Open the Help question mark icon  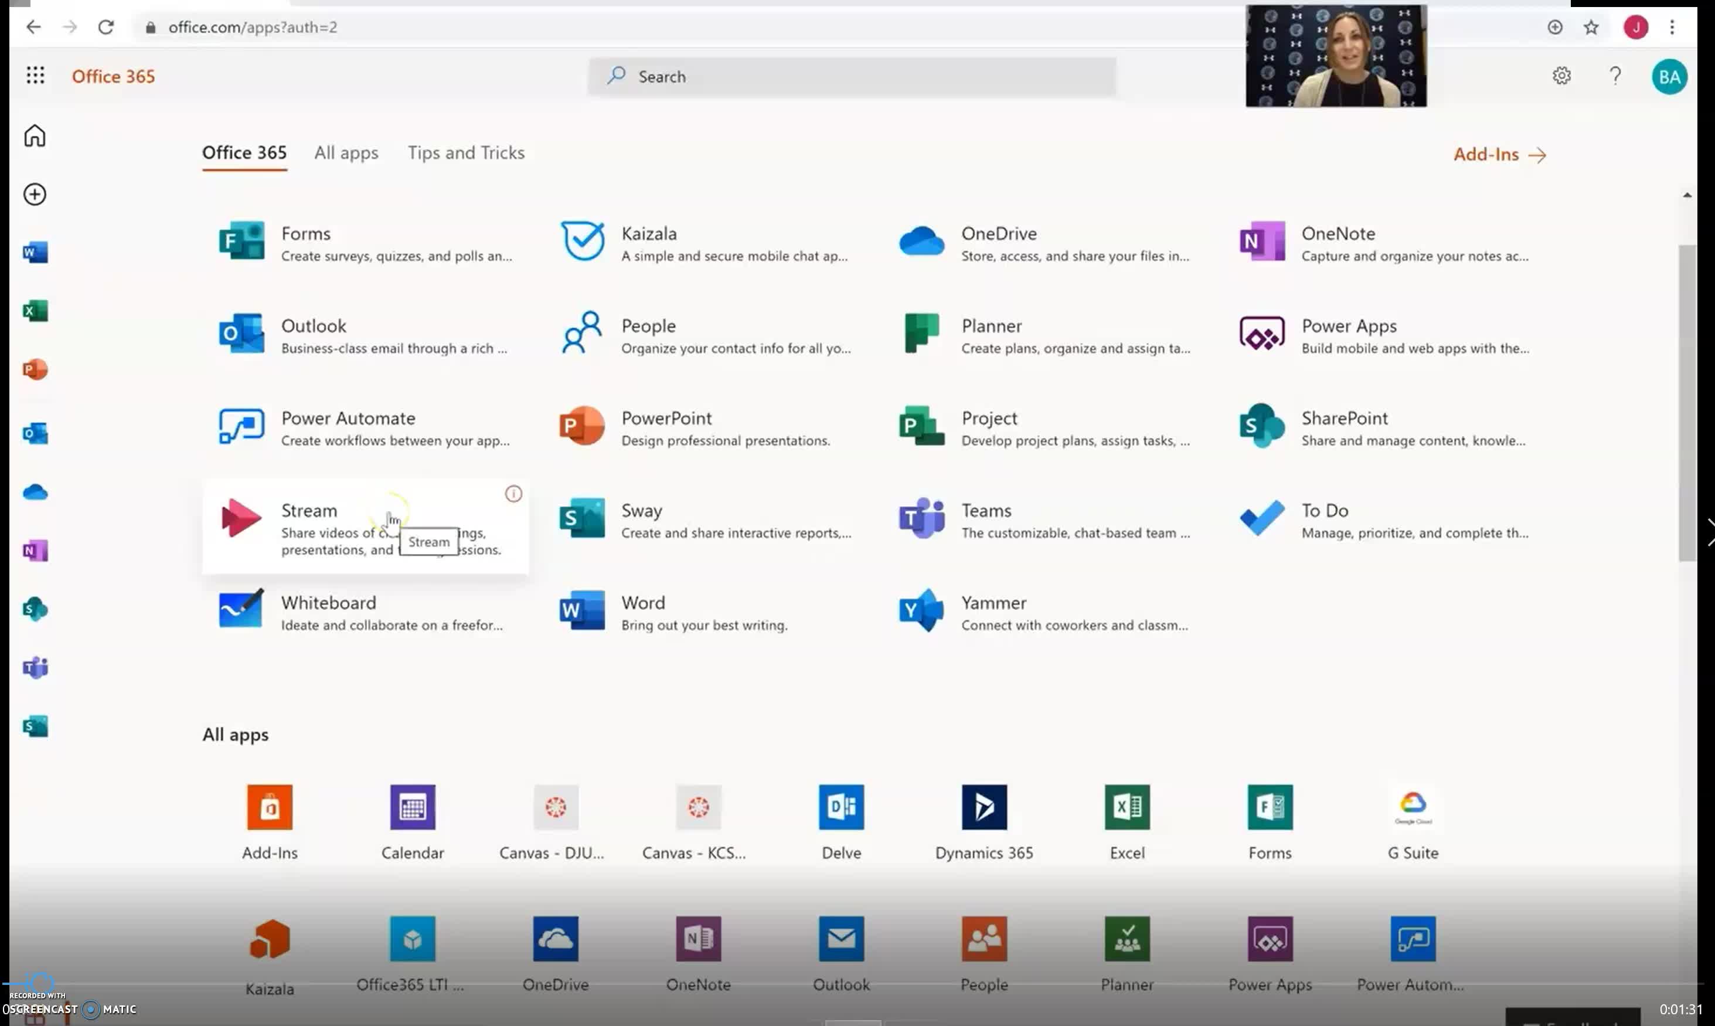(1615, 76)
